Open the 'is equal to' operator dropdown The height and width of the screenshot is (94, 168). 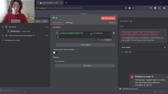(x=102, y=33)
